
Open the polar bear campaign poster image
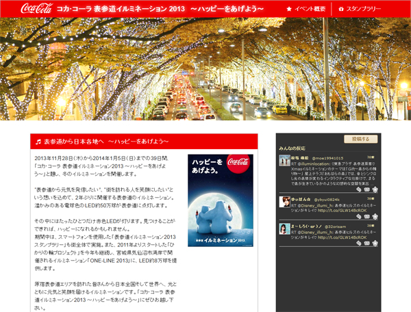coord(221,200)
